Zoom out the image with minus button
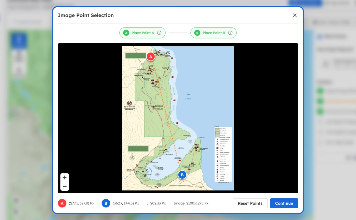This screenshot has width=356, height=220. 65,186
